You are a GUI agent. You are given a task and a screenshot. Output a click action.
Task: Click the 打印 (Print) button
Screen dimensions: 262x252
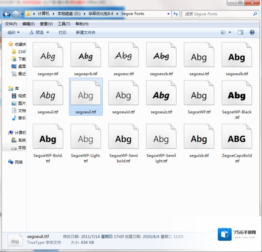[x=62, y=32]
